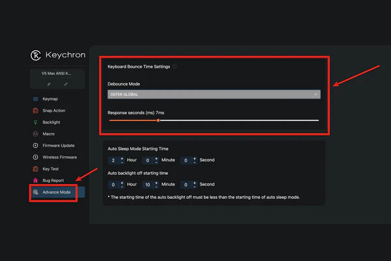Click Auto Sleep Mode Starting Time heading
This screenshot has width=391, height=261.
coord(138,149)
